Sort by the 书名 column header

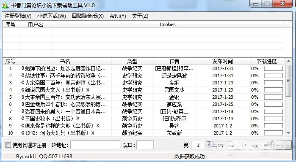[x=65, y=61]
